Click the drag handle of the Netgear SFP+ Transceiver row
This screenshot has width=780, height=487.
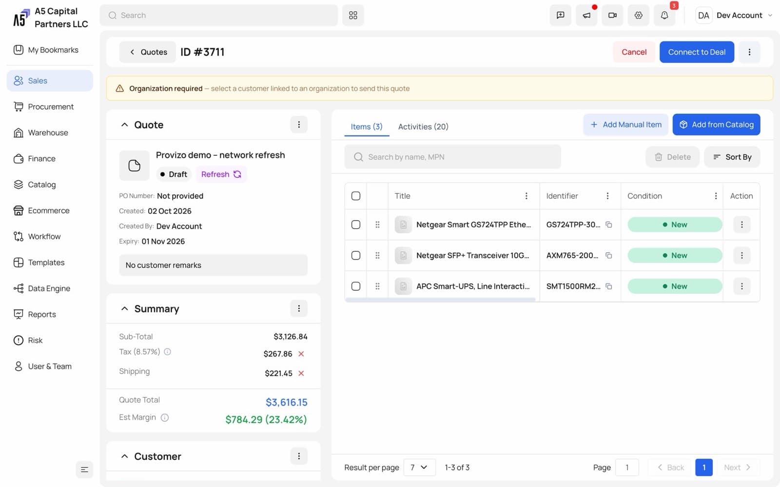(377, 255)
